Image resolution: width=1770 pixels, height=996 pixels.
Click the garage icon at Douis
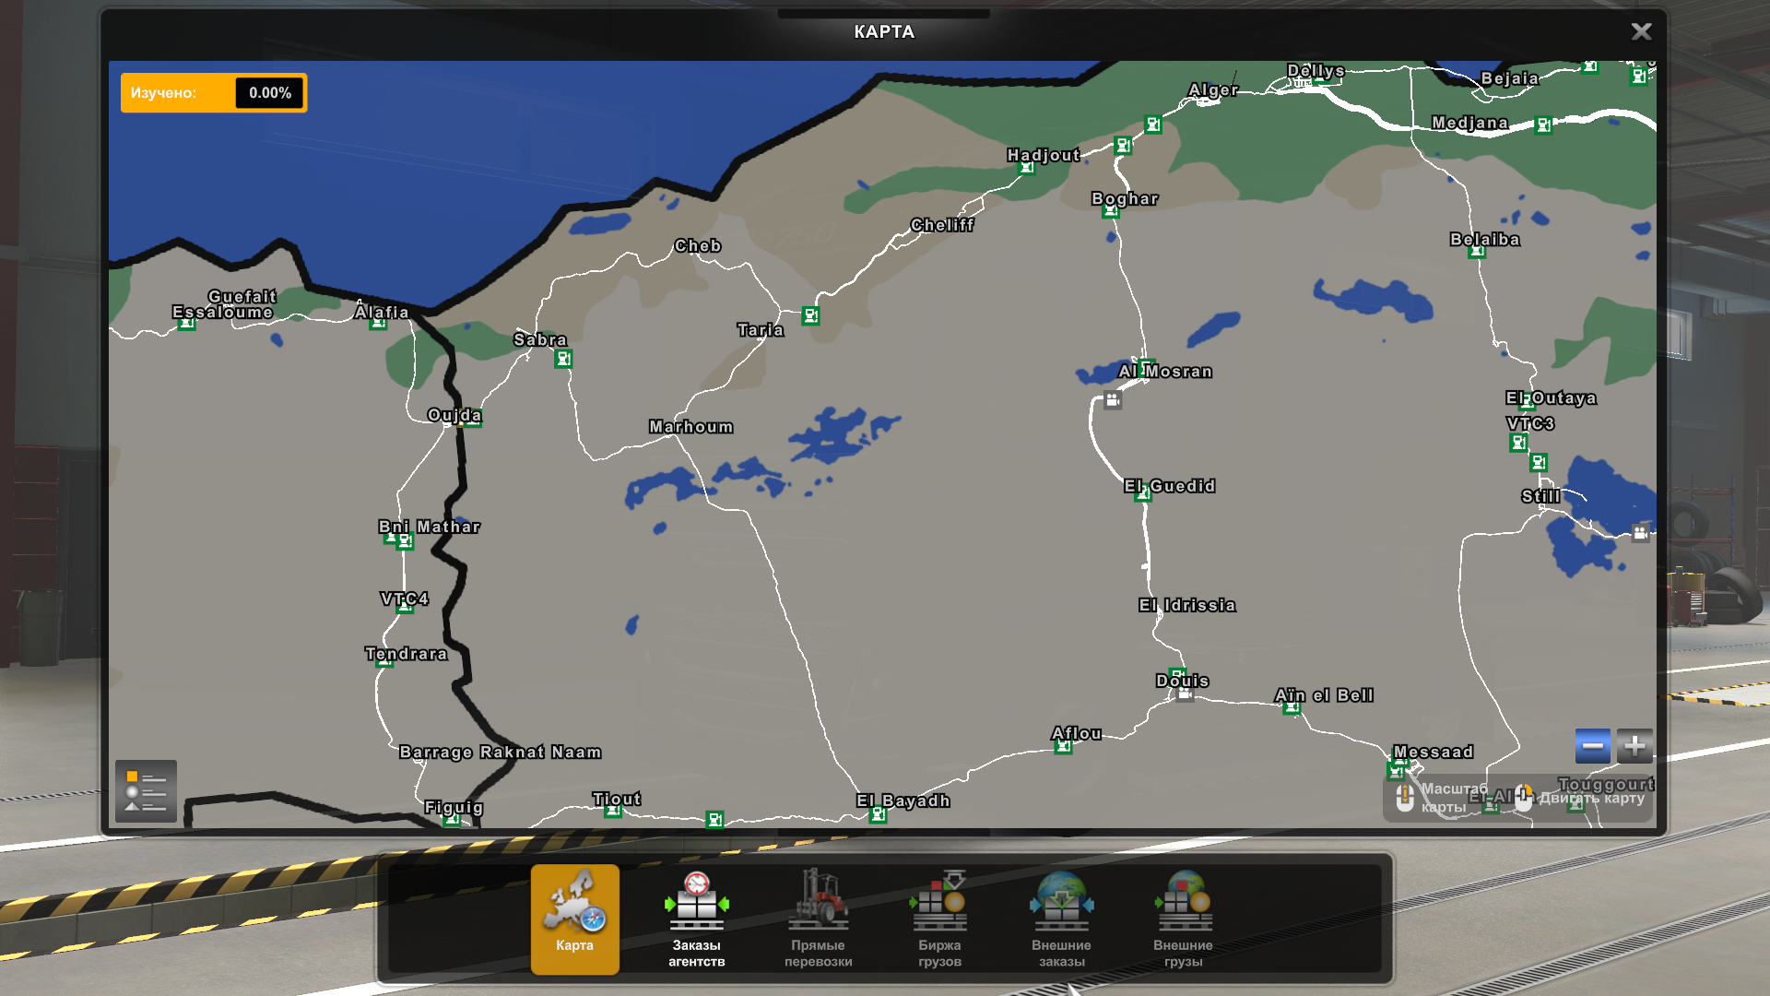(1185, 694)
